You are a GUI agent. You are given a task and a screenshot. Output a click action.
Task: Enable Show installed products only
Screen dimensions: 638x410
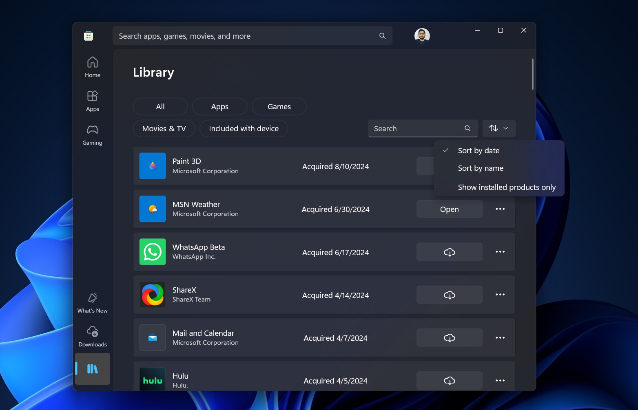[507, 187]
